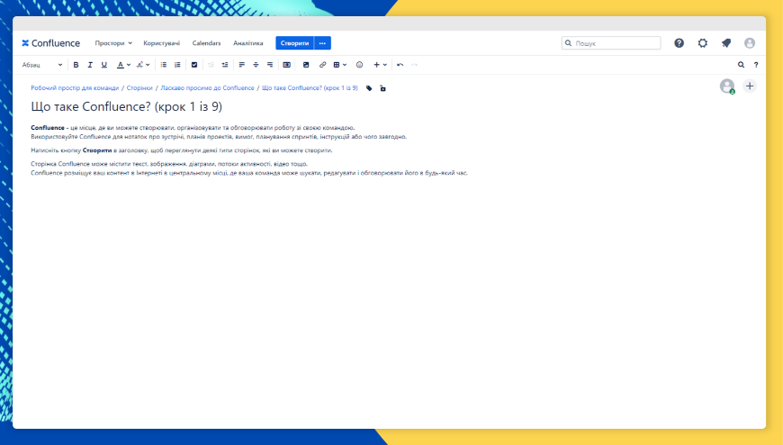Open the header help menu

(679, 43)
